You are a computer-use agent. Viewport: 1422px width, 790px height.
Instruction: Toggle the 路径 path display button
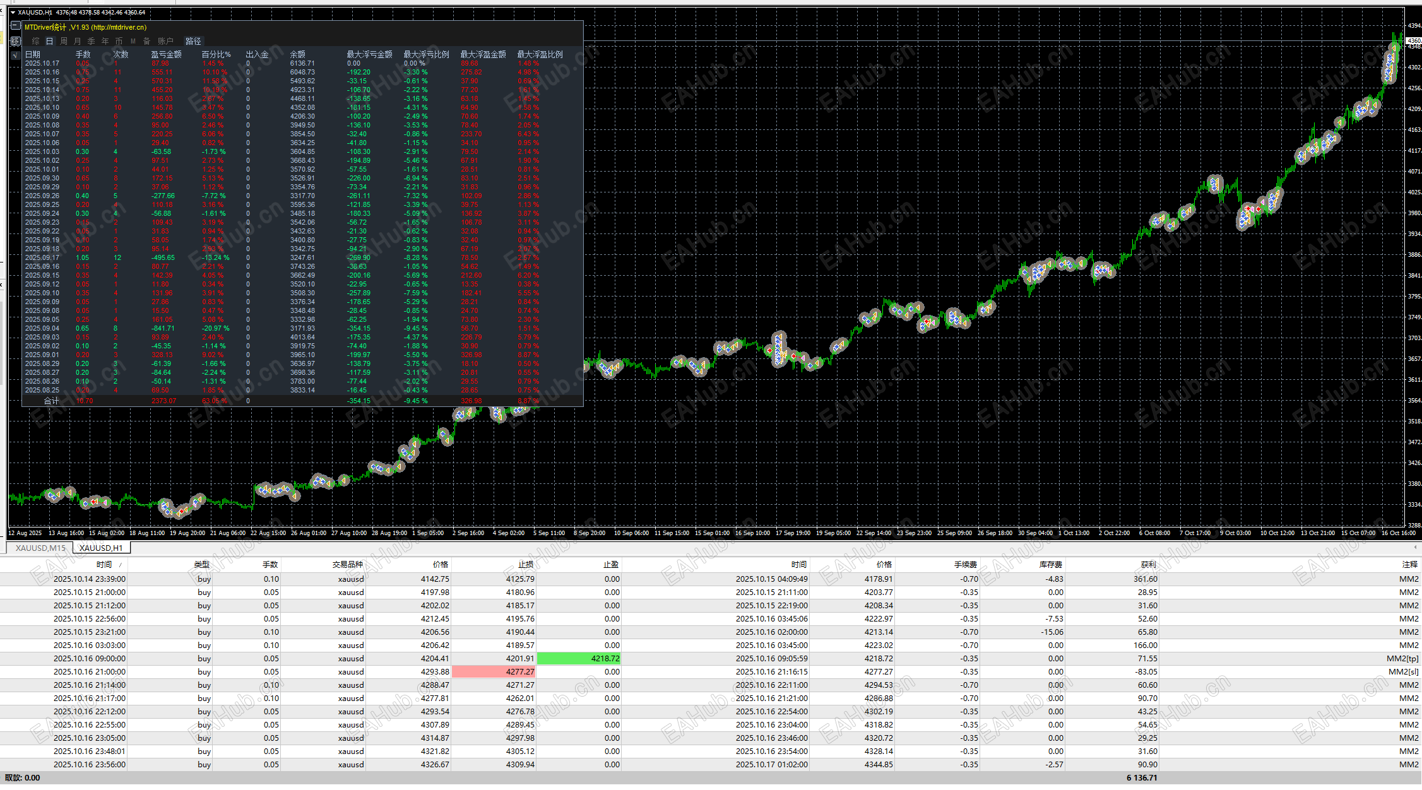193,41
